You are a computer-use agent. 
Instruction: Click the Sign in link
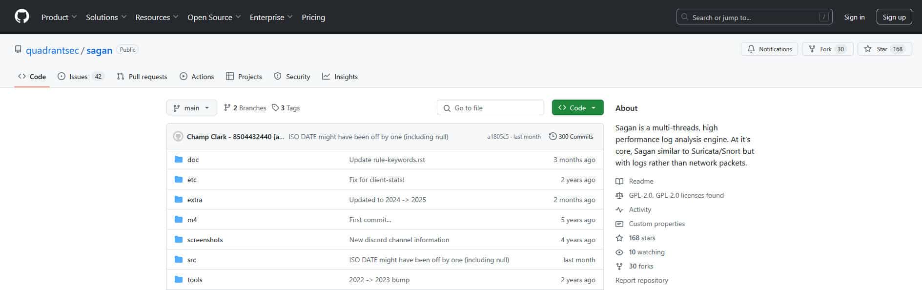[854, 17]
